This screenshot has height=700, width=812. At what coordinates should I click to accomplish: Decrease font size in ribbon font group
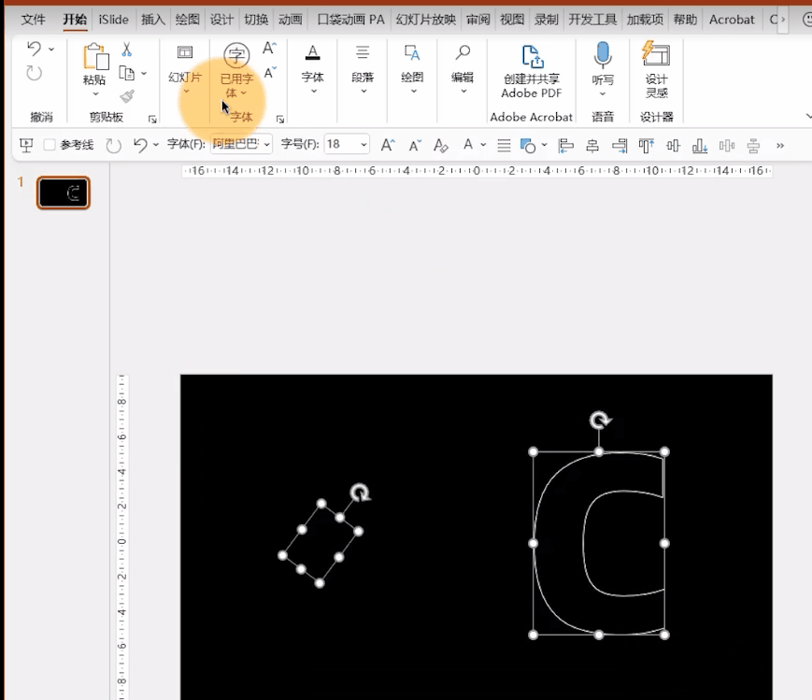pos(269,73)
